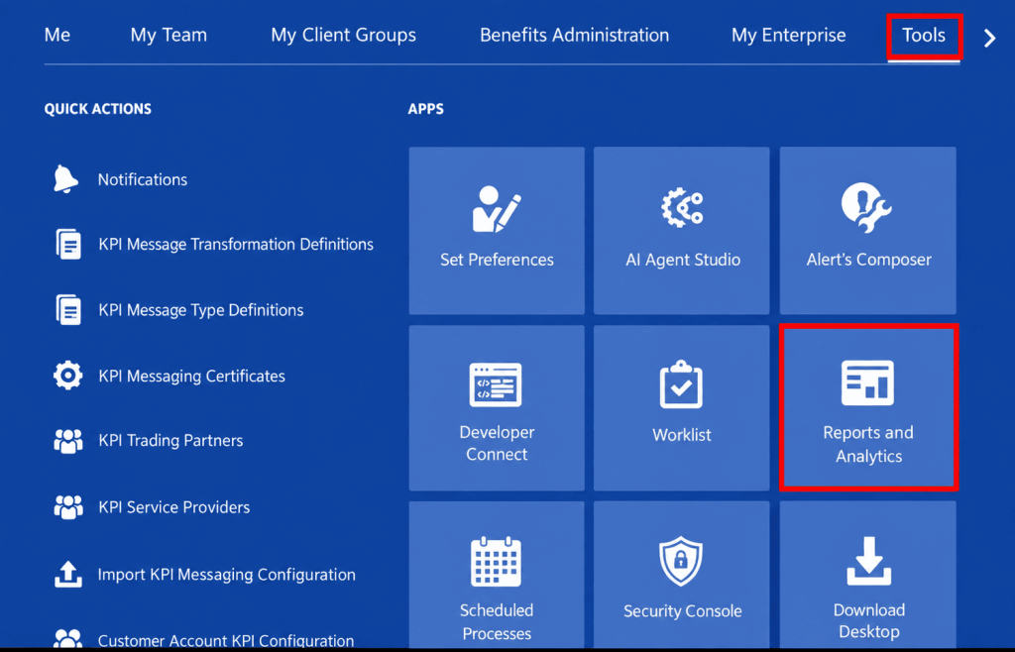
Task: Click the KPI Message Type Definitions document icon
Action: pyautogui.click(x=68, y=310)
